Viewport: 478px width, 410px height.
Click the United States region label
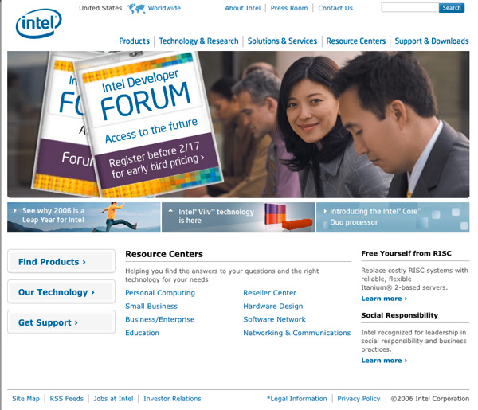coord(100,8)
